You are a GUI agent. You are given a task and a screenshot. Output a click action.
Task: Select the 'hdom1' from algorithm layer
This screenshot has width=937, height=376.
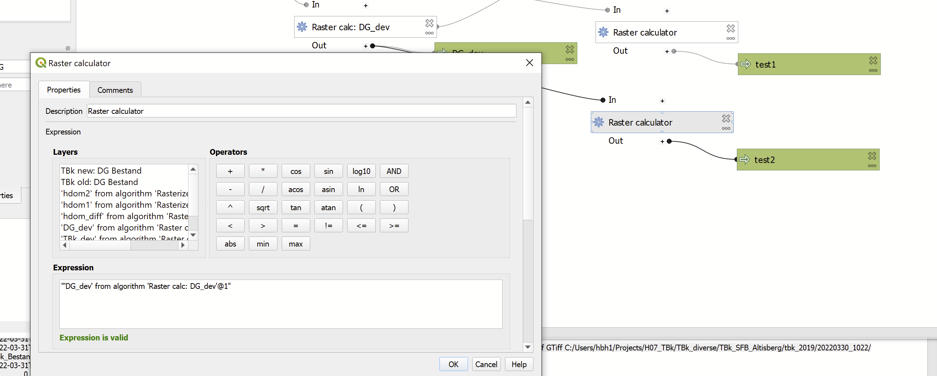tap(124, 205)
